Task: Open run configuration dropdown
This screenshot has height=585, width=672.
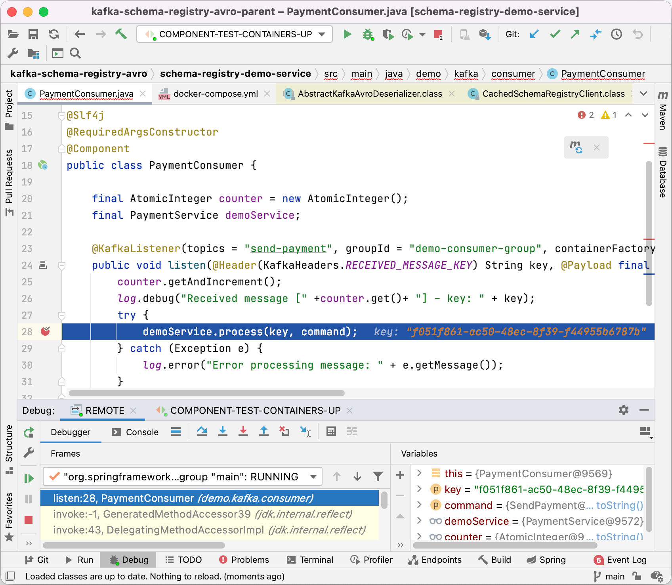Action: click(x=322, y=34)
